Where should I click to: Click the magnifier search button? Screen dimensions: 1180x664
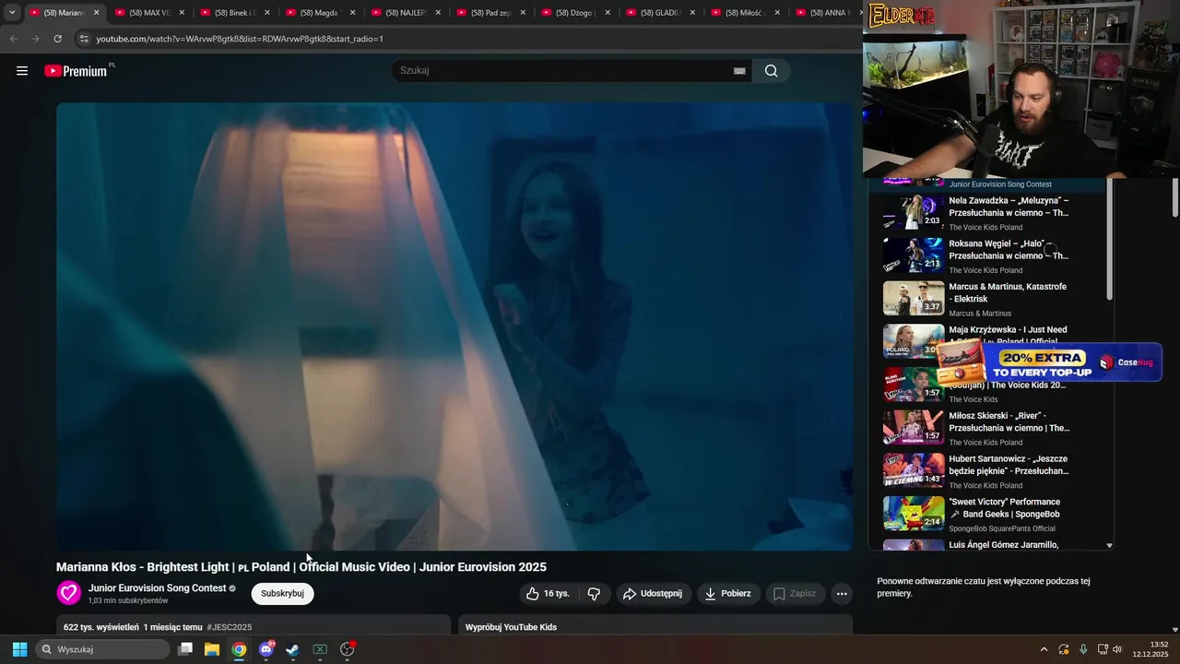pyautogui.click(x=771, y=71)
